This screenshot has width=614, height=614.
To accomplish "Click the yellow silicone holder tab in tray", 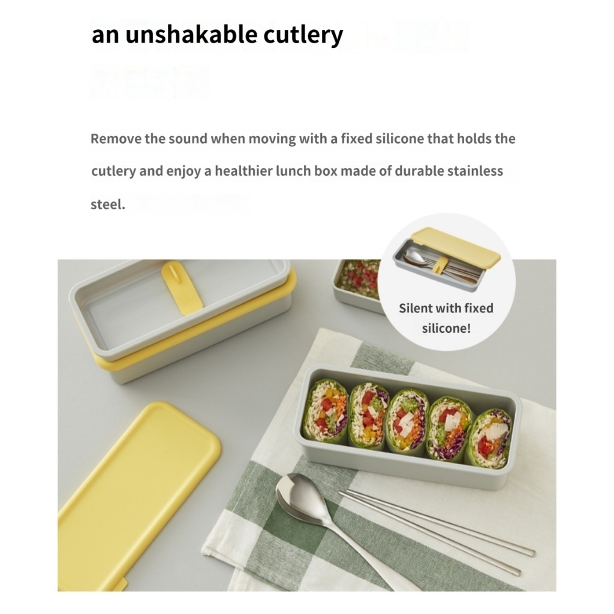I will (x=182, y=287).
